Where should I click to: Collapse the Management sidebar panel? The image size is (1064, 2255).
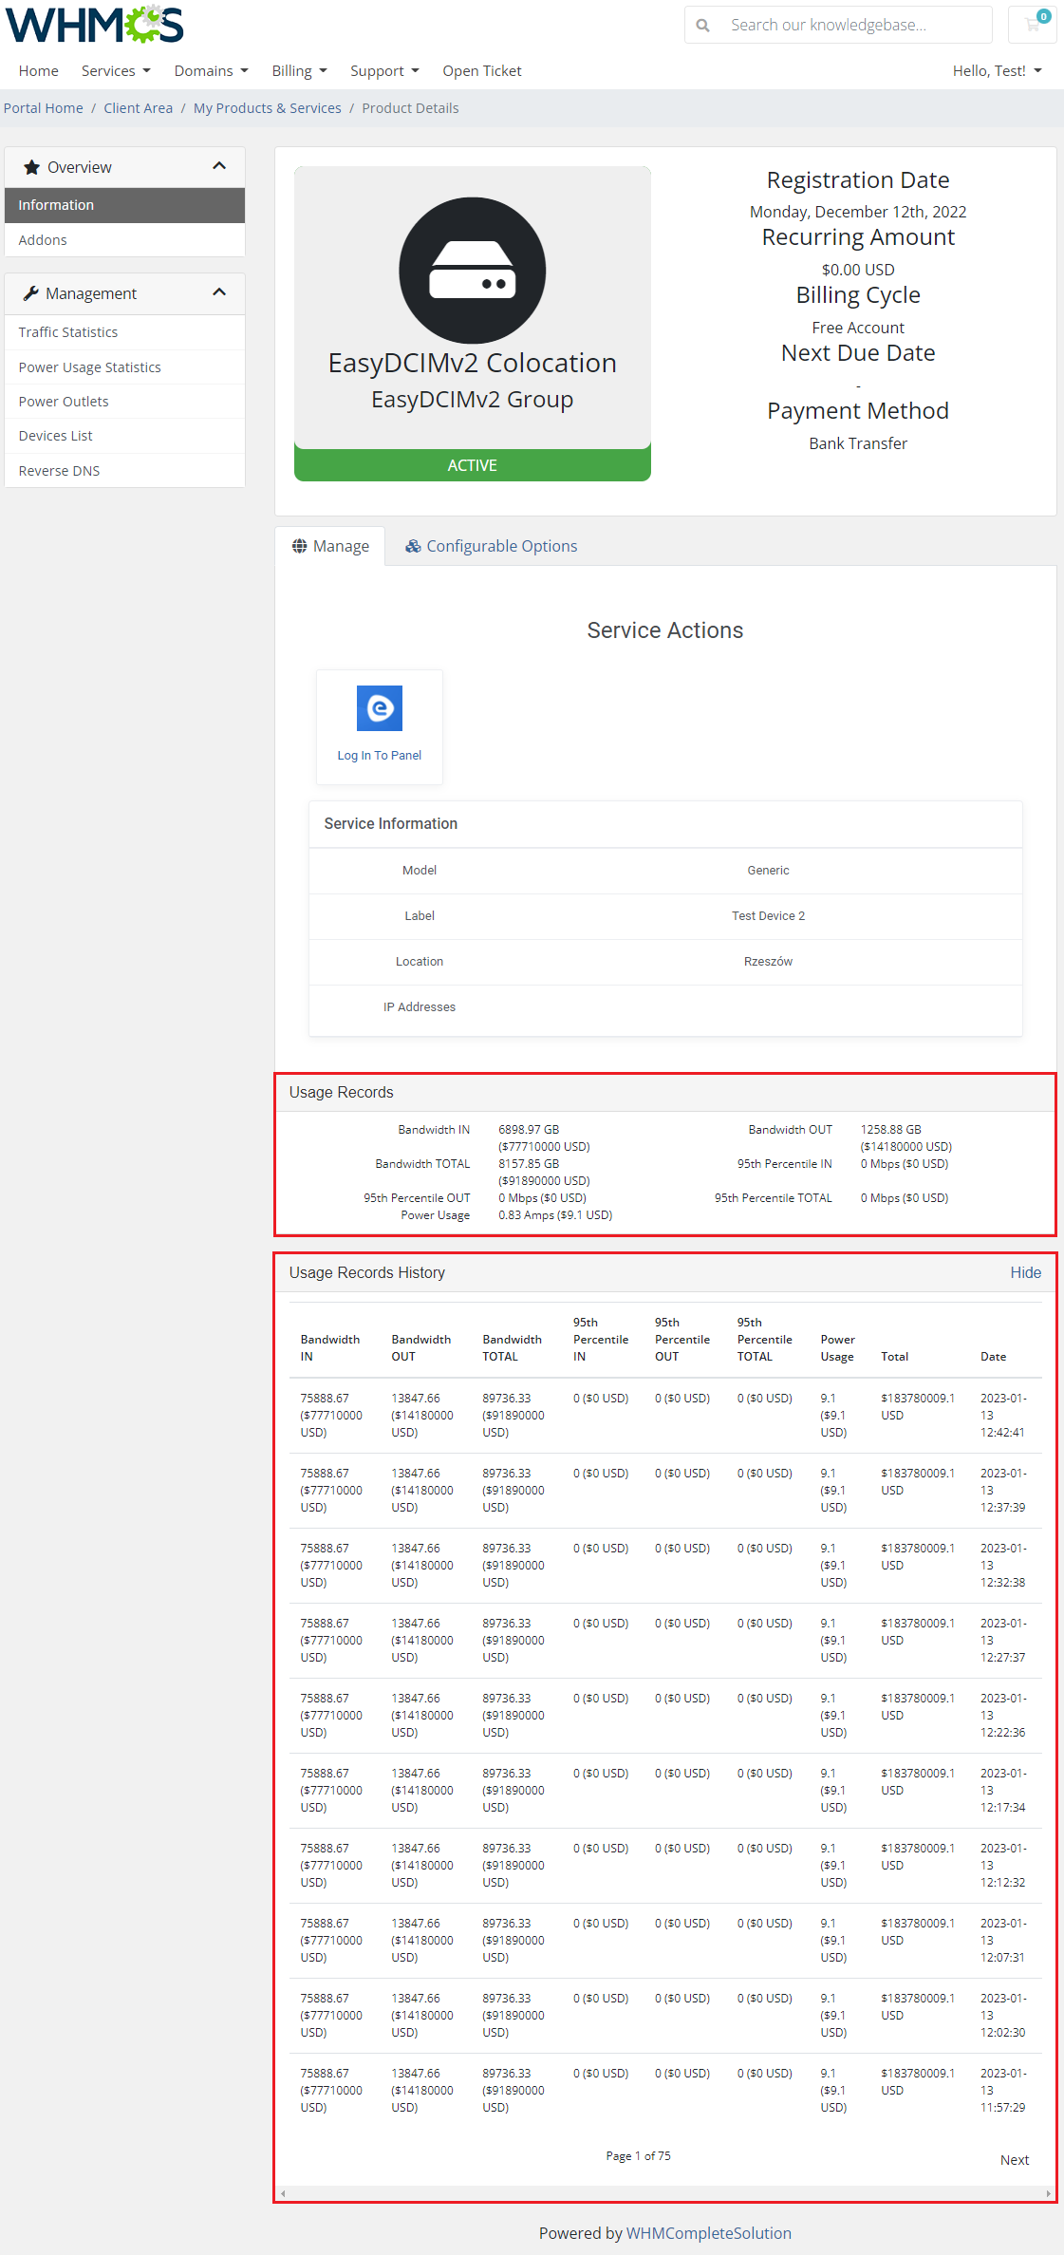[x=219, y=292]
